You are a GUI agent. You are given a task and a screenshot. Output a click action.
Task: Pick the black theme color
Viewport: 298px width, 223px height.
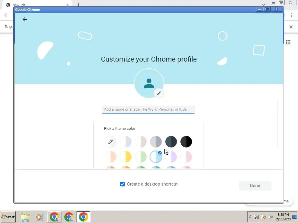pyautogui.click(x=186, y=142)
